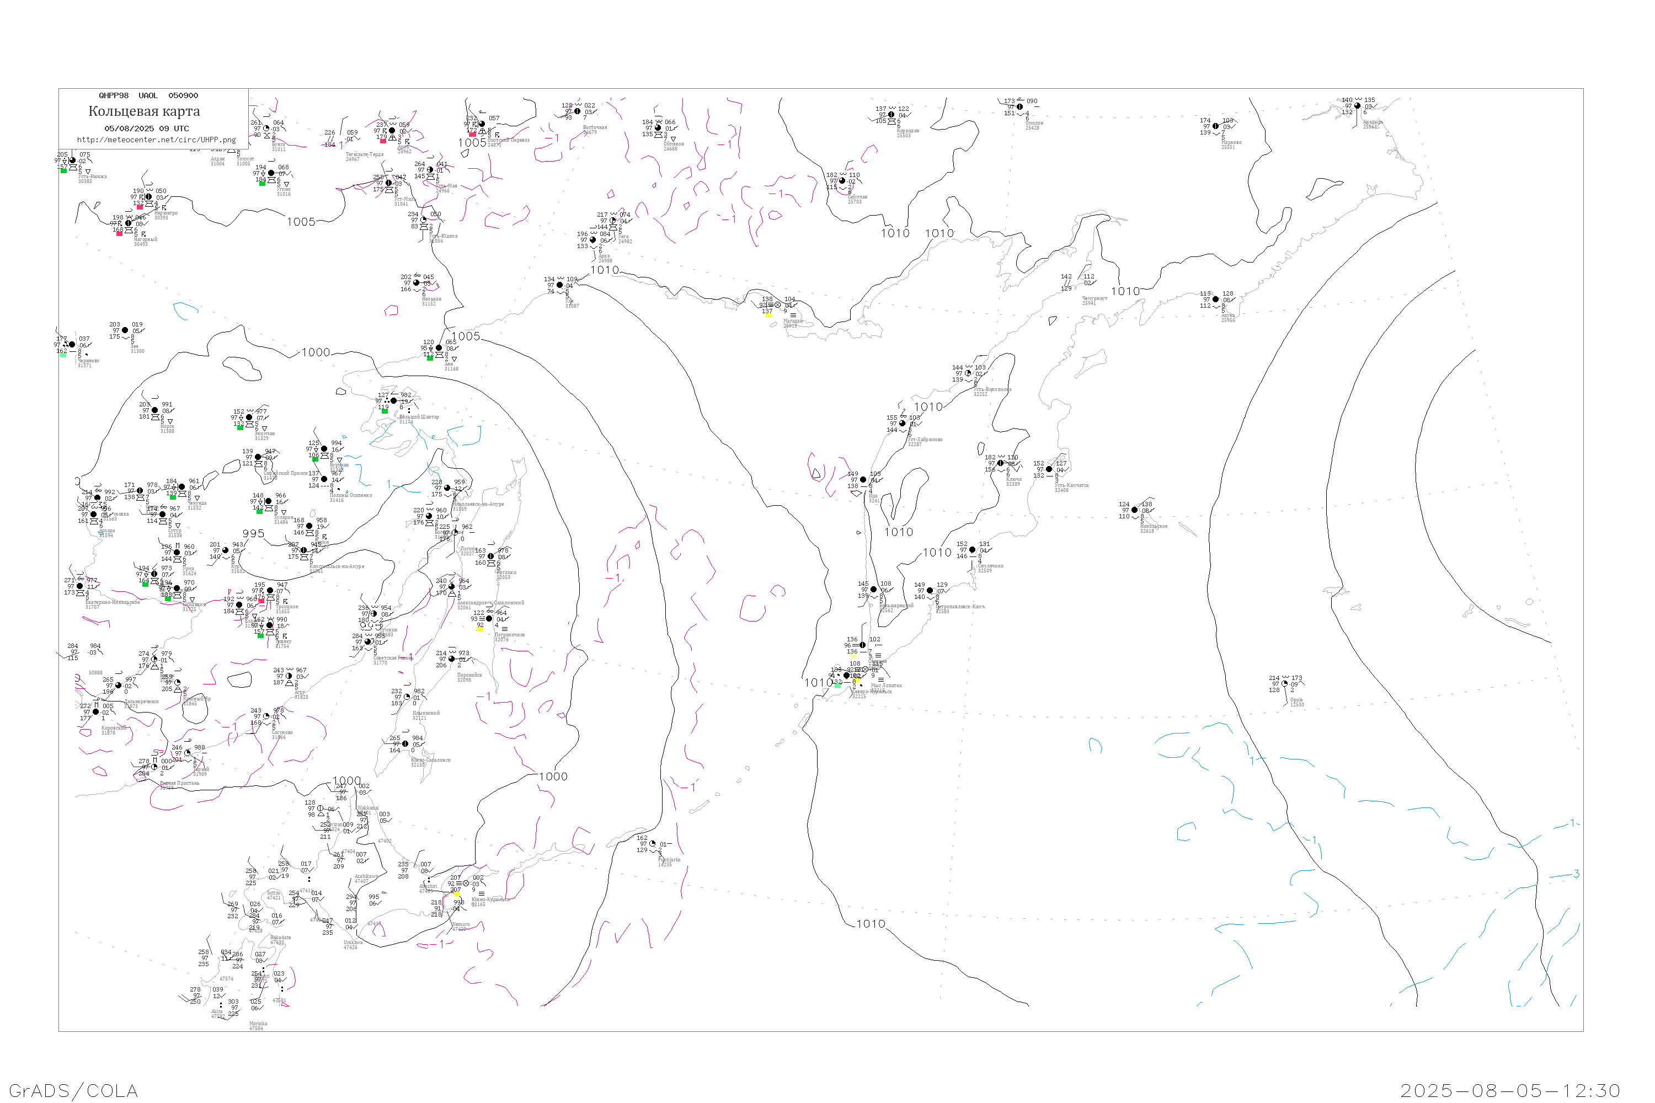The image size is (1655, 1103).
Task: Click the 2025-08-05-12:30 timestamp
Action: tap(1511, 1090)
